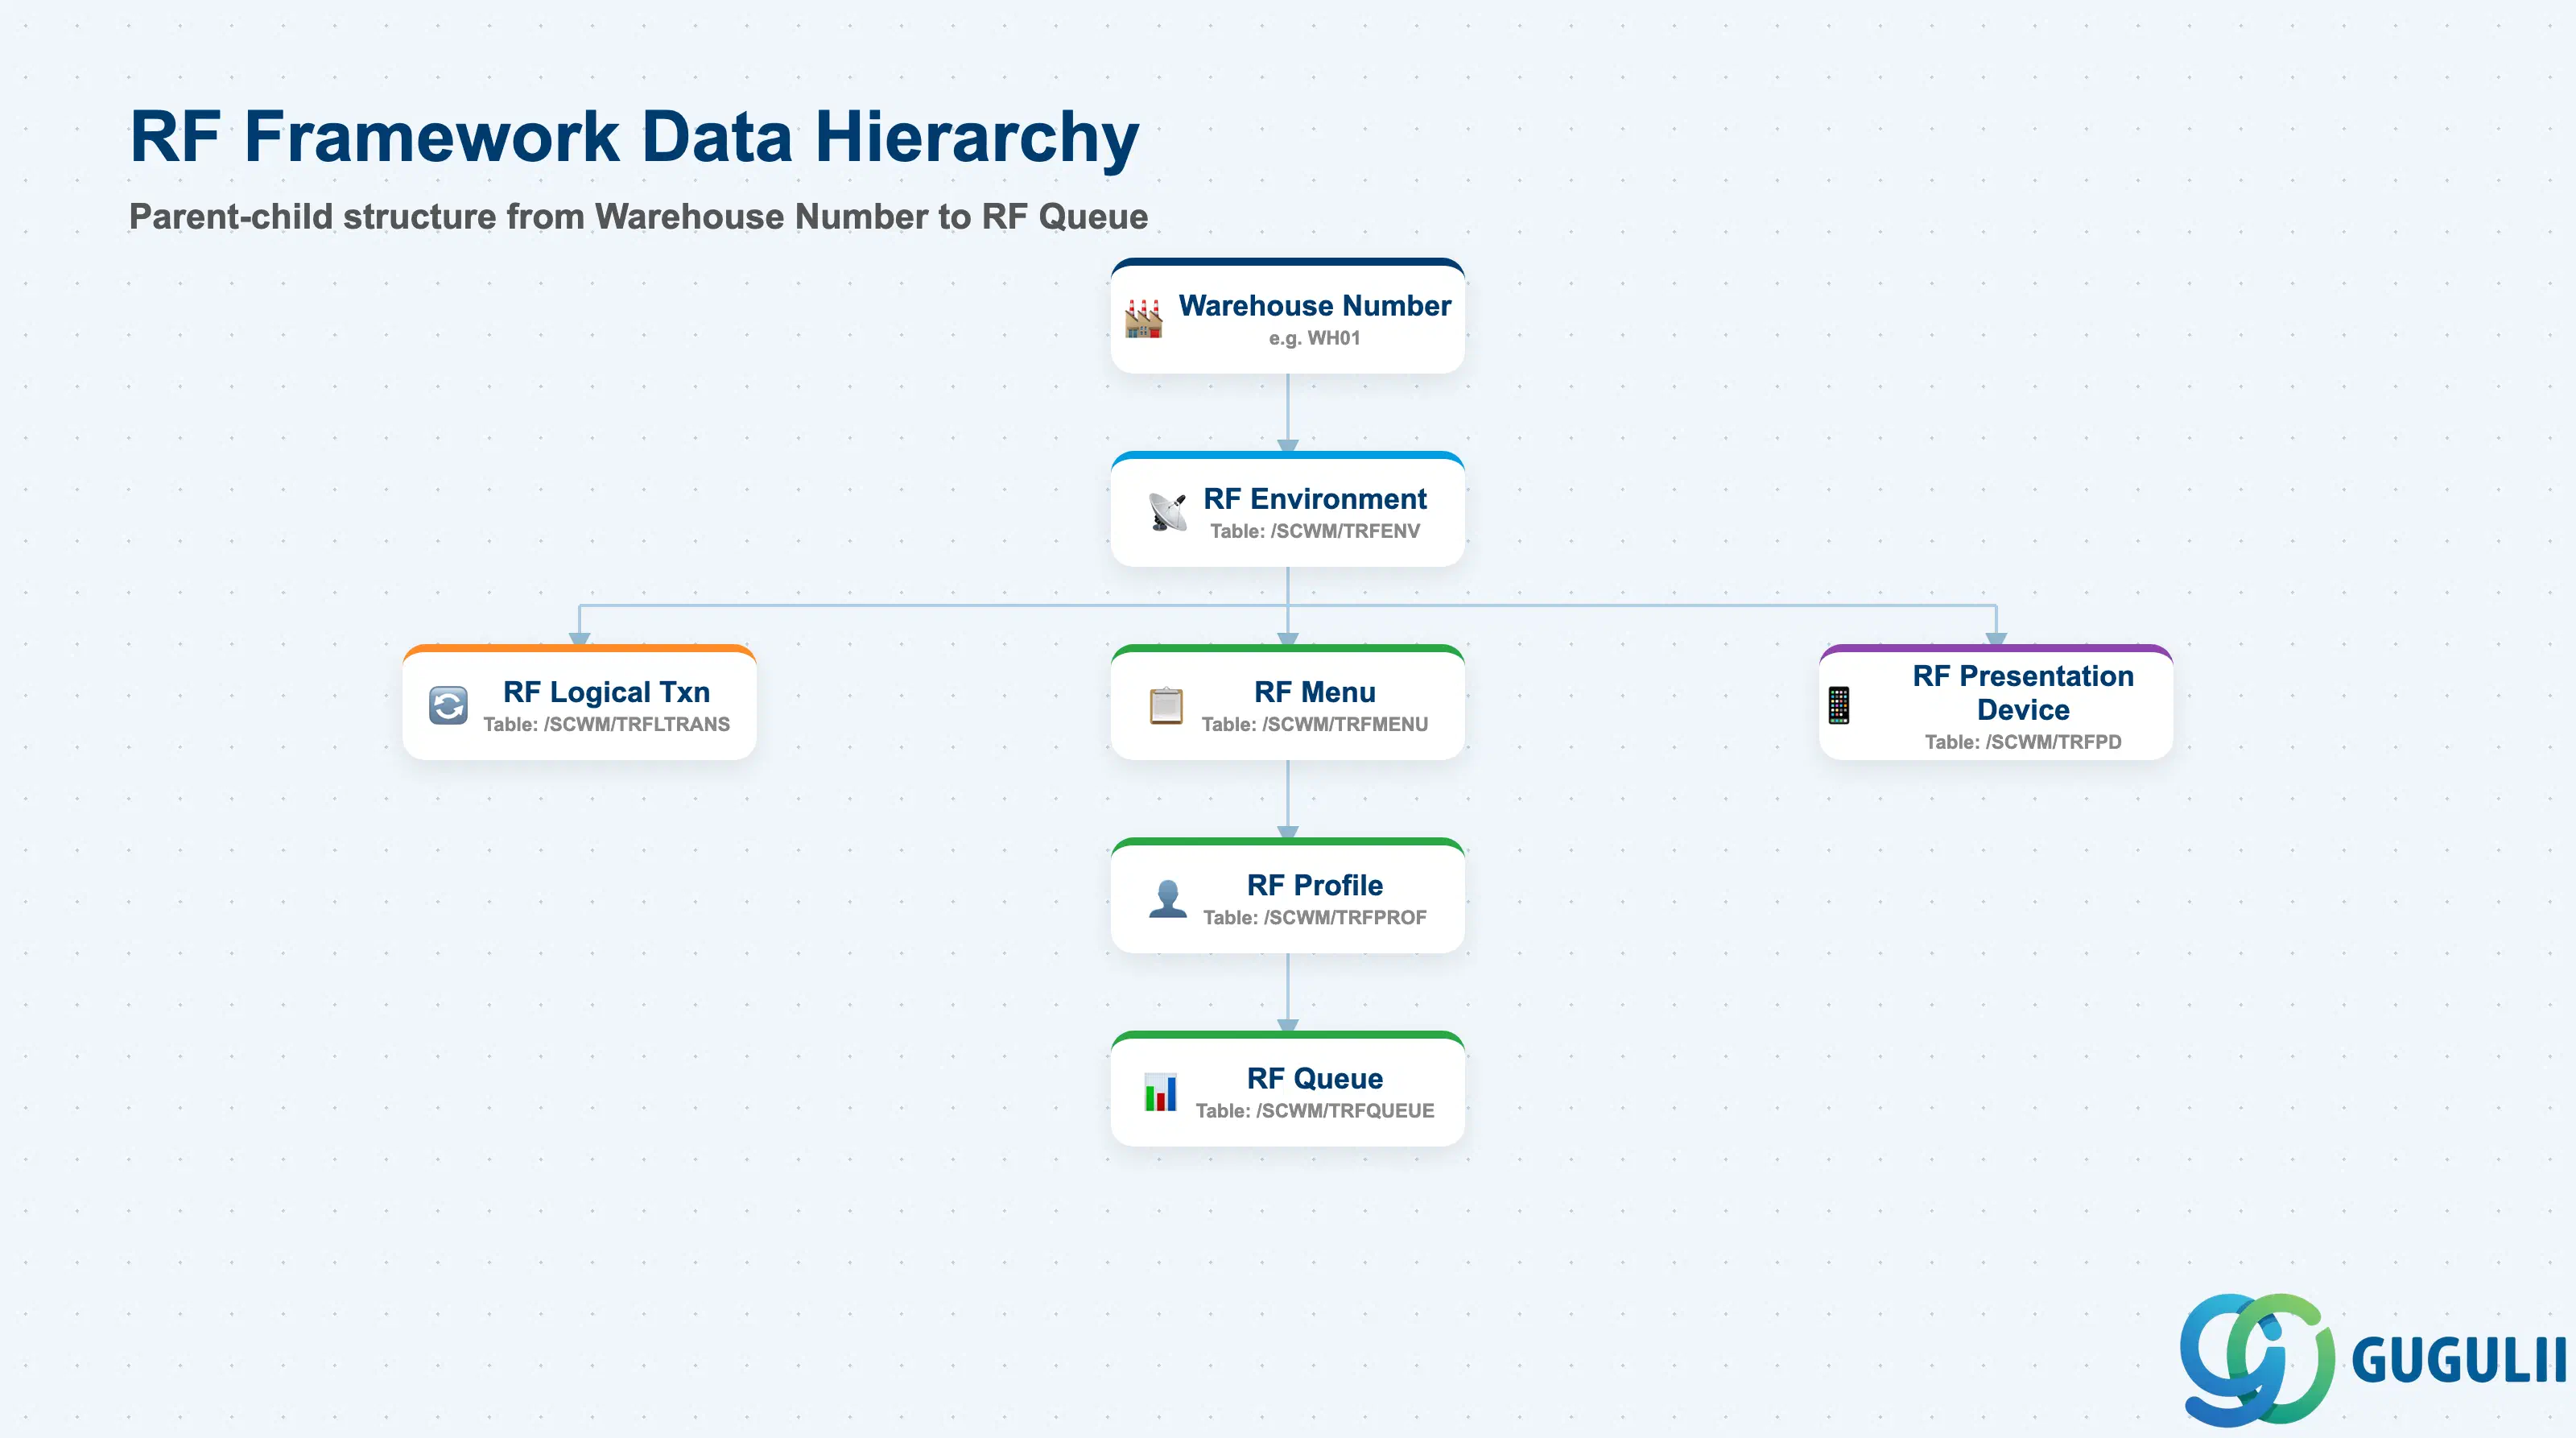This screenshot has height=1438, width=2576.
Task: Click Table: /SCWM/TRFPD label
Action: pyautogui.click(x=2022, y=742)
